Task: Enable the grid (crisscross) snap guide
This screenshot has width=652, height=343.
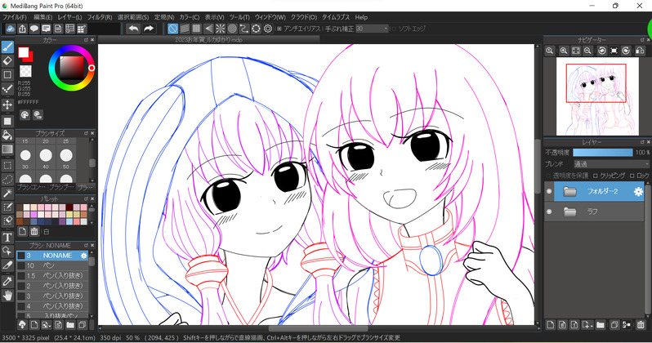Action: 196,29
